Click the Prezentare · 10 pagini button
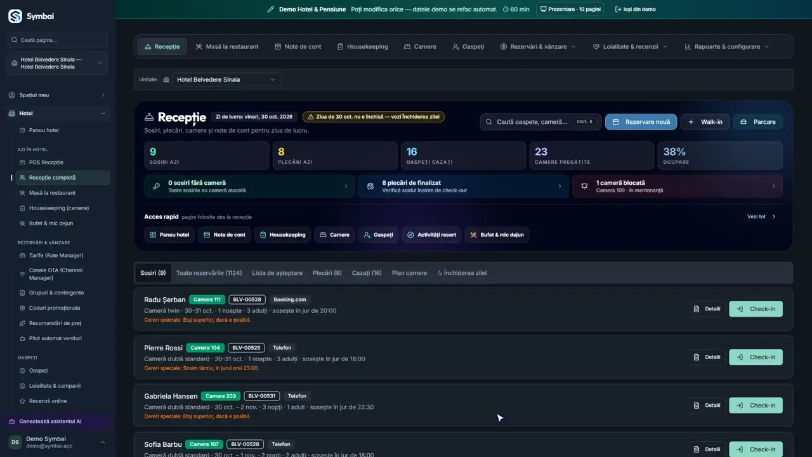Screen dimensions: 812x457 pos(570,10)
